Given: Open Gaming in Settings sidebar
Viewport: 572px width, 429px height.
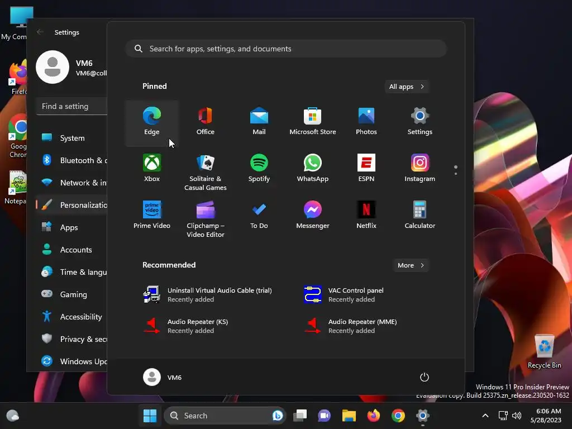Looking at the screenshot, I should pyautogui.click(x=72, y=294).
